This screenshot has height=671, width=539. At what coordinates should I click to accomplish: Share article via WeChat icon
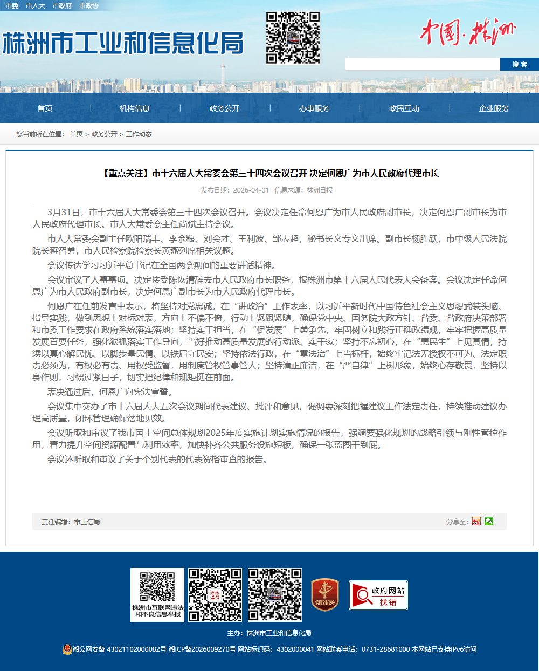point(489,521)
